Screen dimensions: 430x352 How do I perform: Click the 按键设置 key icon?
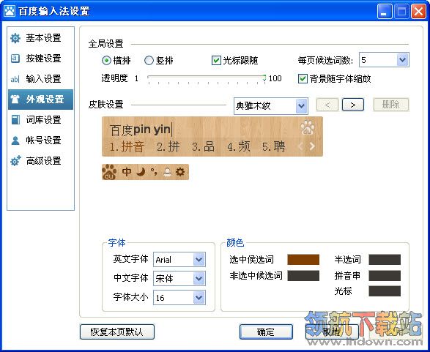[15, 59]
